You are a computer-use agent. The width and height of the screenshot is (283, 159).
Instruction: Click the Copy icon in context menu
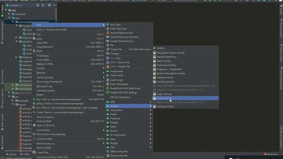34,38
